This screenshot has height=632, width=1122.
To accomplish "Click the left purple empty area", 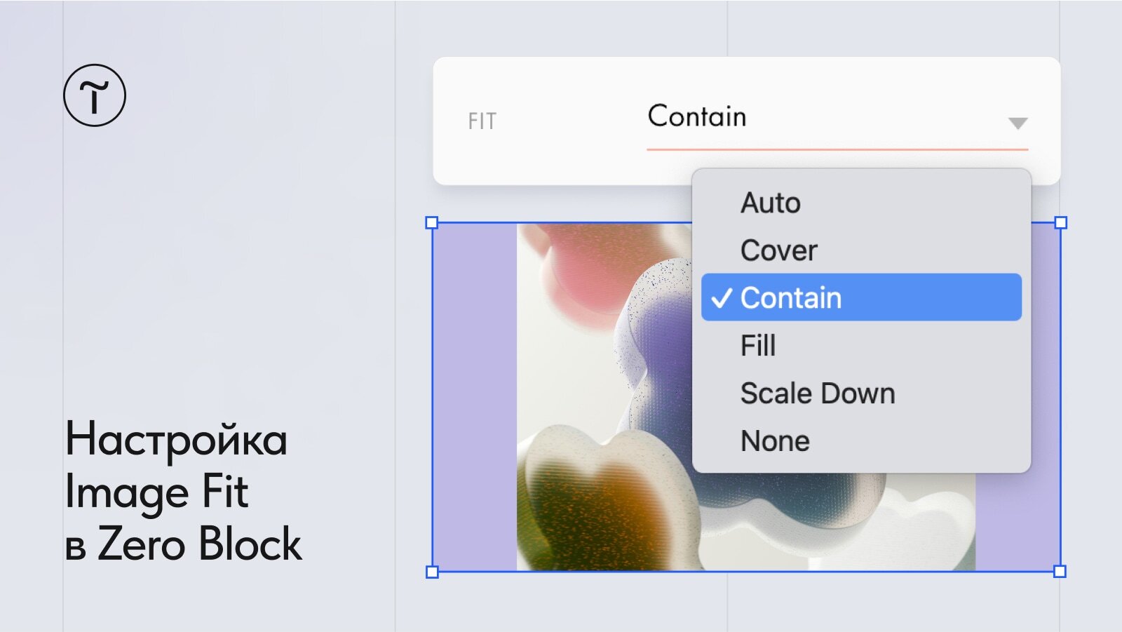I will pyautogui.click(x=475, y=397).
